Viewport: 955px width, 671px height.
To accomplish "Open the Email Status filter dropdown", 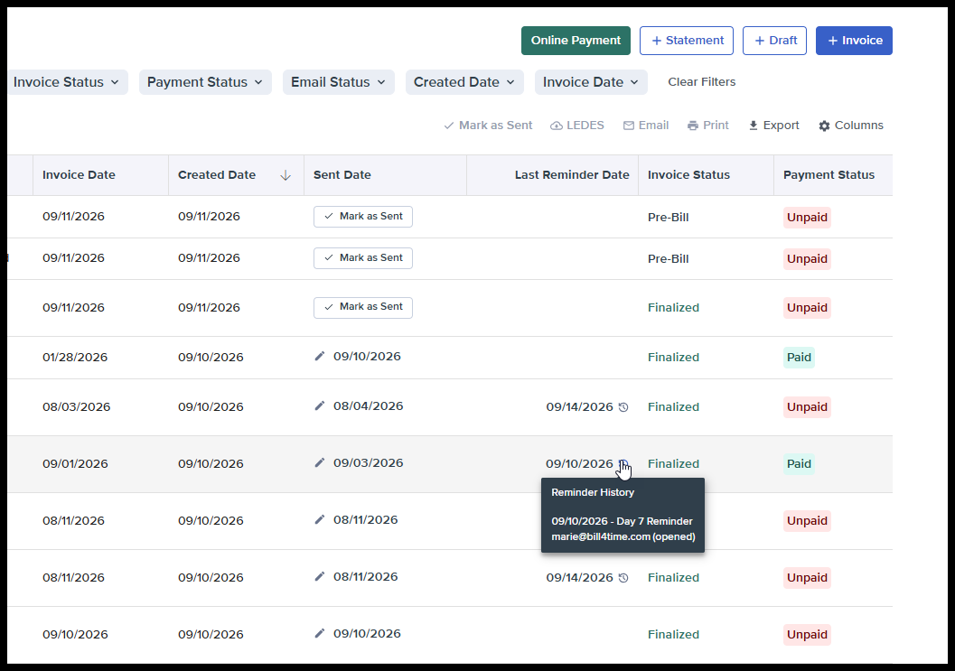I will [x=339, y=82].
